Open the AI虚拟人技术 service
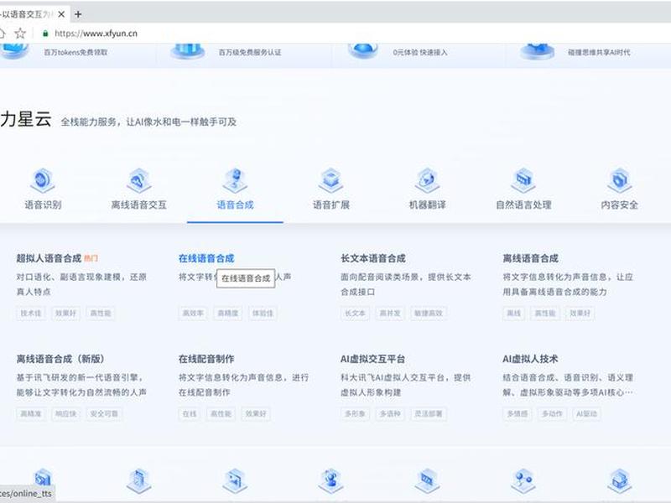The height and width of the screenshot is (503, 671). click(530, 359)
